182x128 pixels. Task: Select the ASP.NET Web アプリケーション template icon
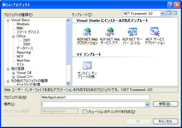tap(87, 32)
